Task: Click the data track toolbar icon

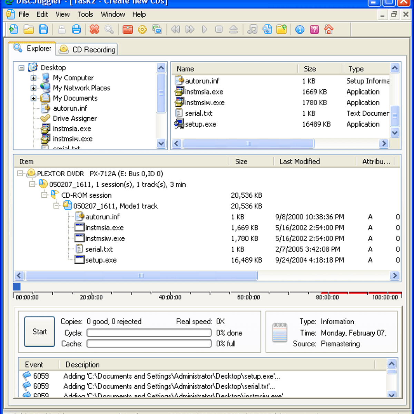Action: coord(267,30)
